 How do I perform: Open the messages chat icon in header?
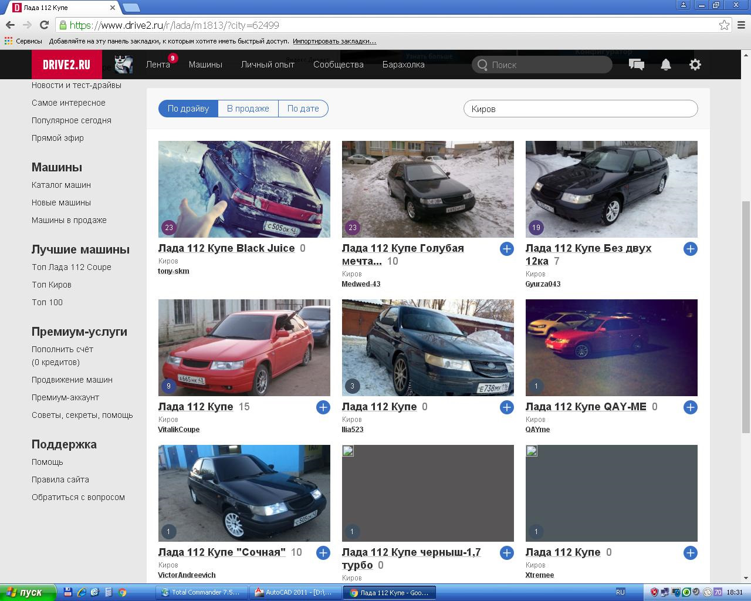637,65
